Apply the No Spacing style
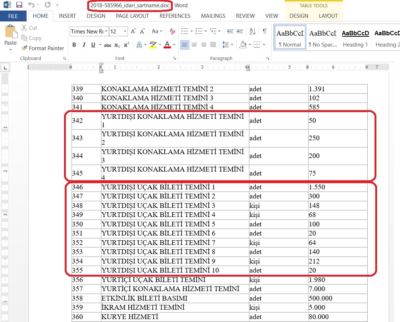Image resolution: width=400 pixels, height=322 pixels. point(323,37)
